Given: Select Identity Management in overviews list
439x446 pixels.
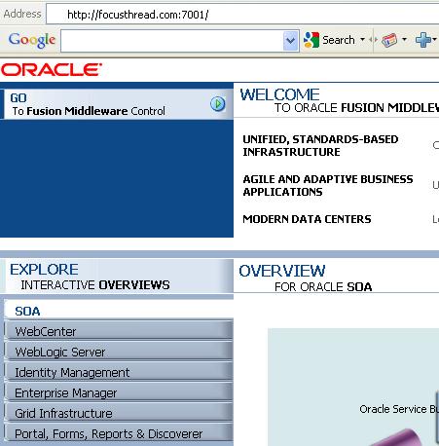Looking at the screenshot, I should (x=119, y=372).
